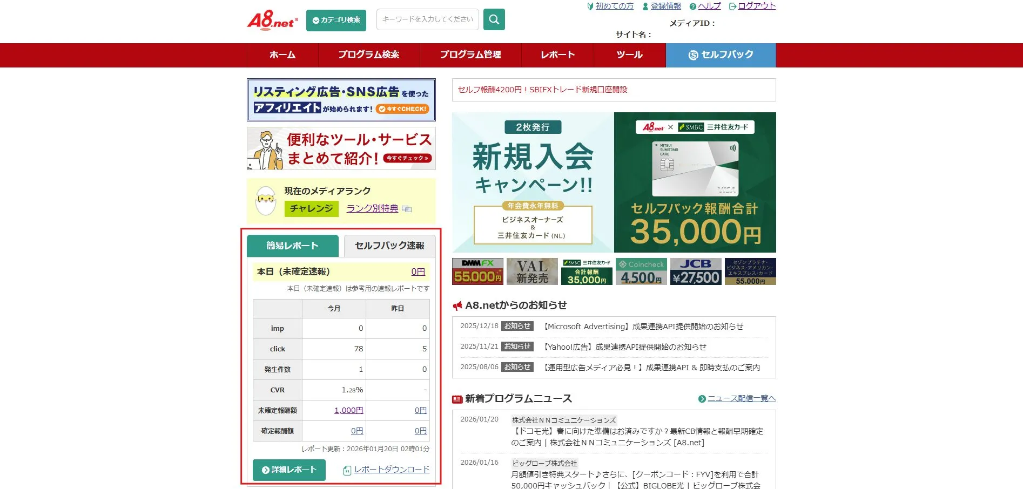Viewport: 1023px width, 489px height.
Task: Open the ビッグローブ coupon news item
Action: point(636,480)
